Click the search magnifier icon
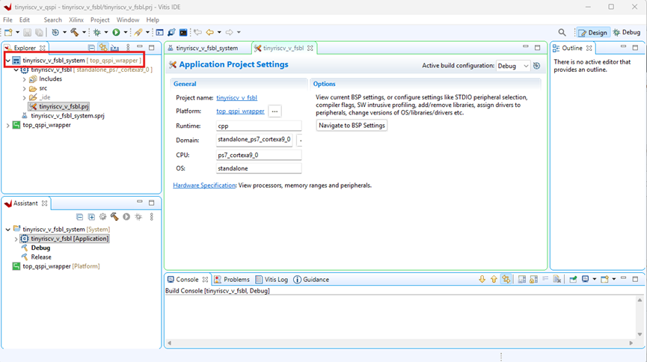 tap(562, 32)
